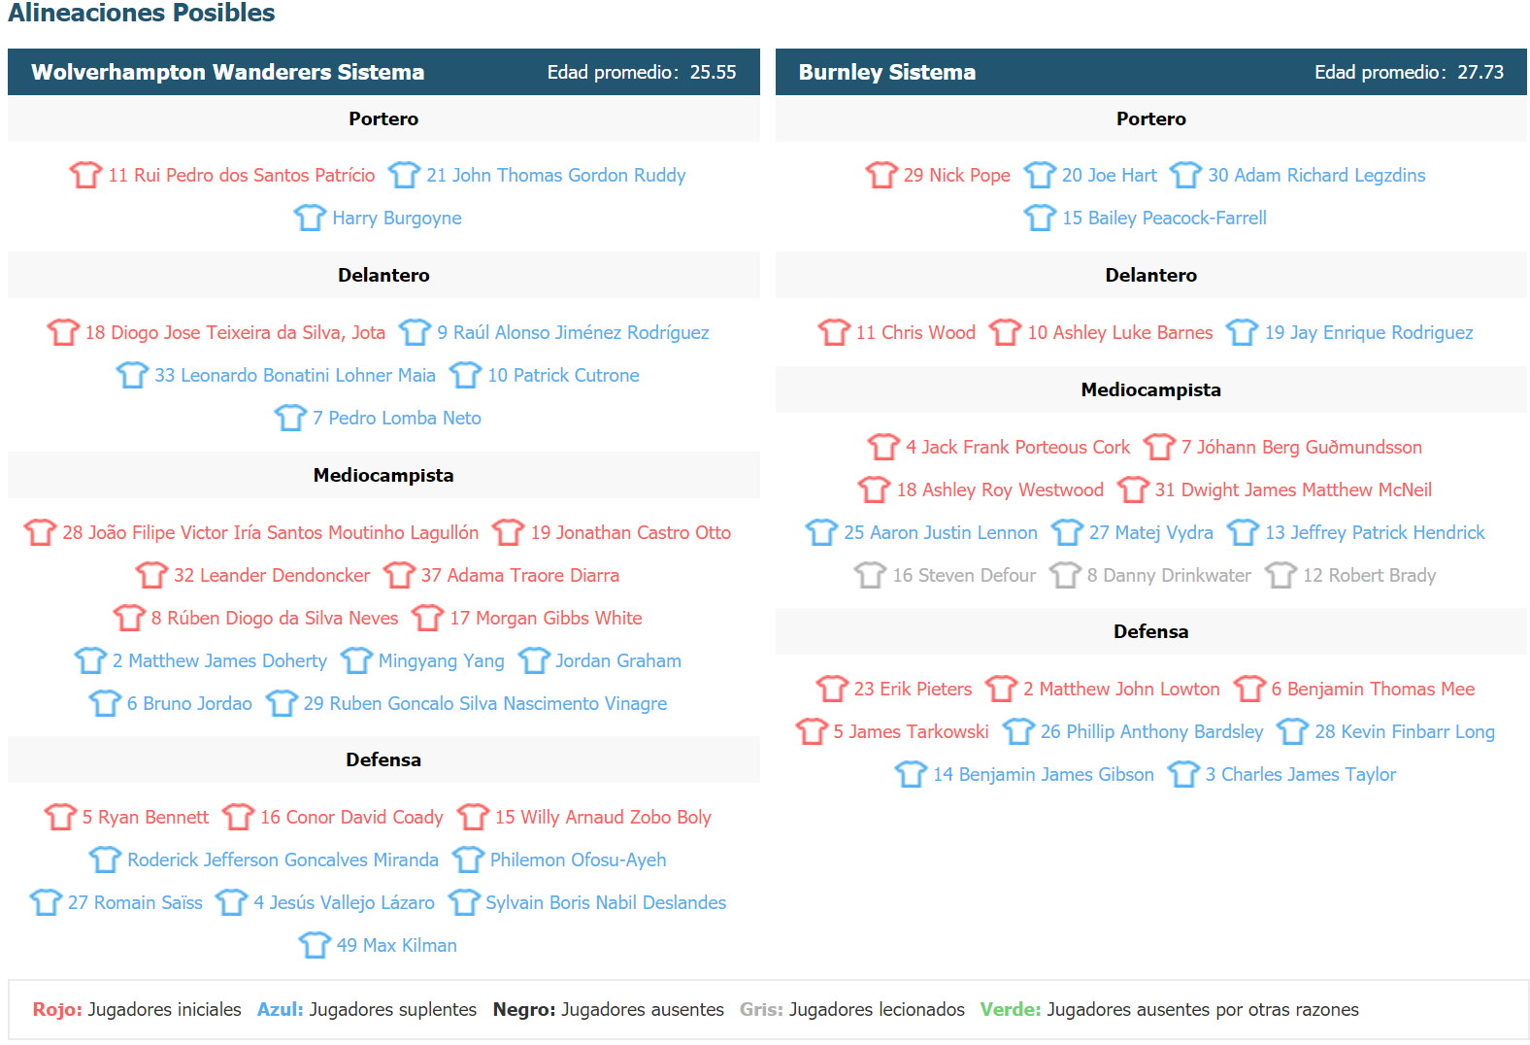Open player link 32 Leander Dendoncker

point(272,575)
